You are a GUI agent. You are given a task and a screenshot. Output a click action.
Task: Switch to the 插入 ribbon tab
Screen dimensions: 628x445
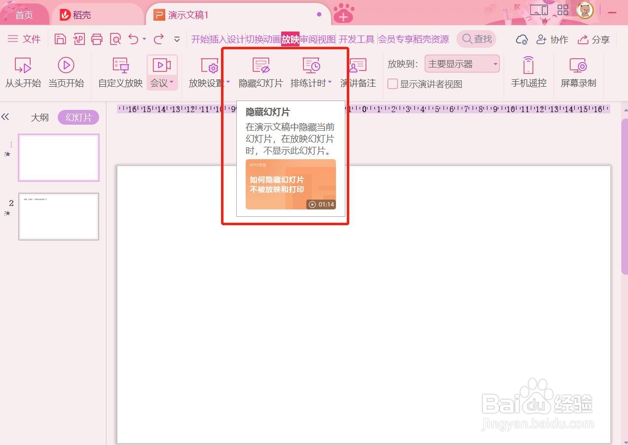point(219,39)
